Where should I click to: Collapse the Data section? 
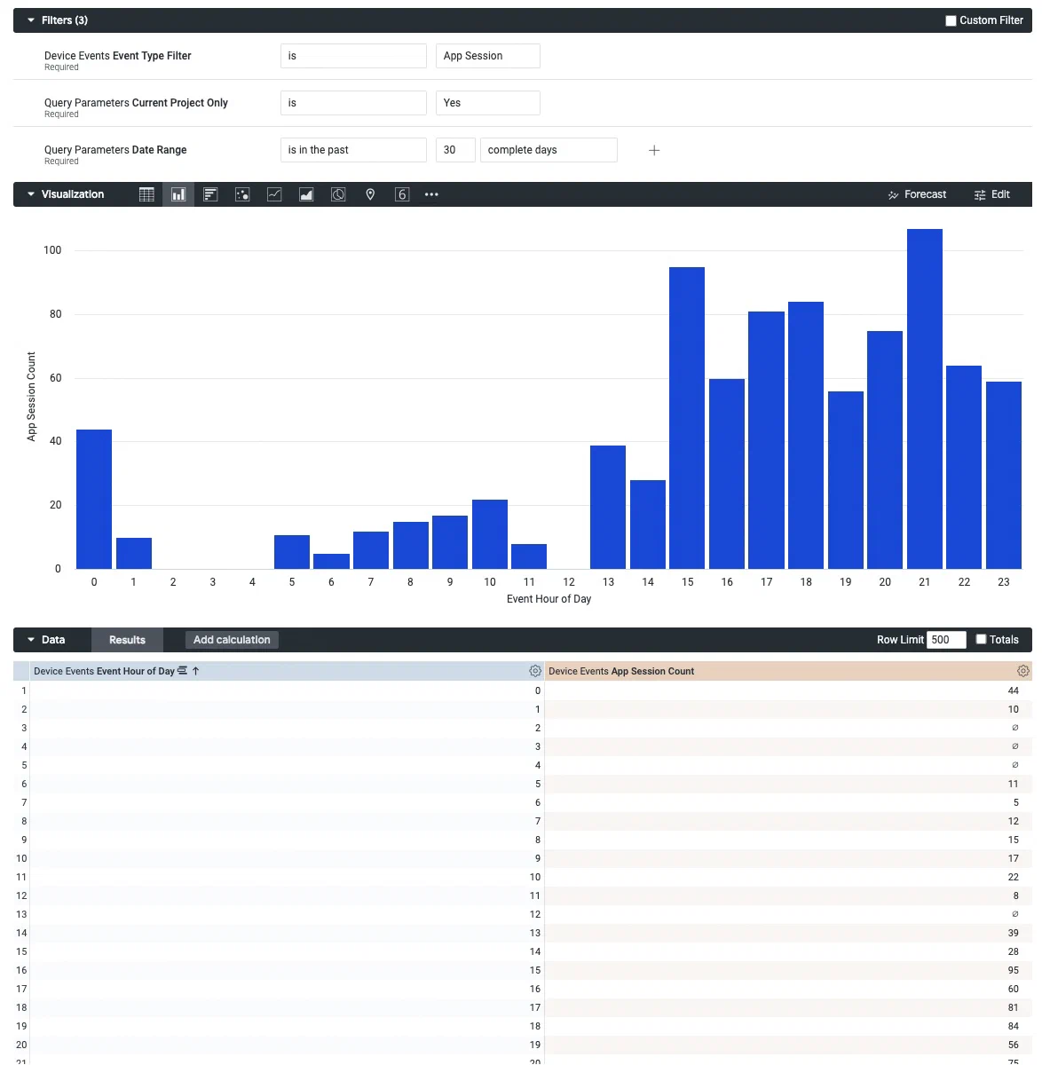[30, 639]
